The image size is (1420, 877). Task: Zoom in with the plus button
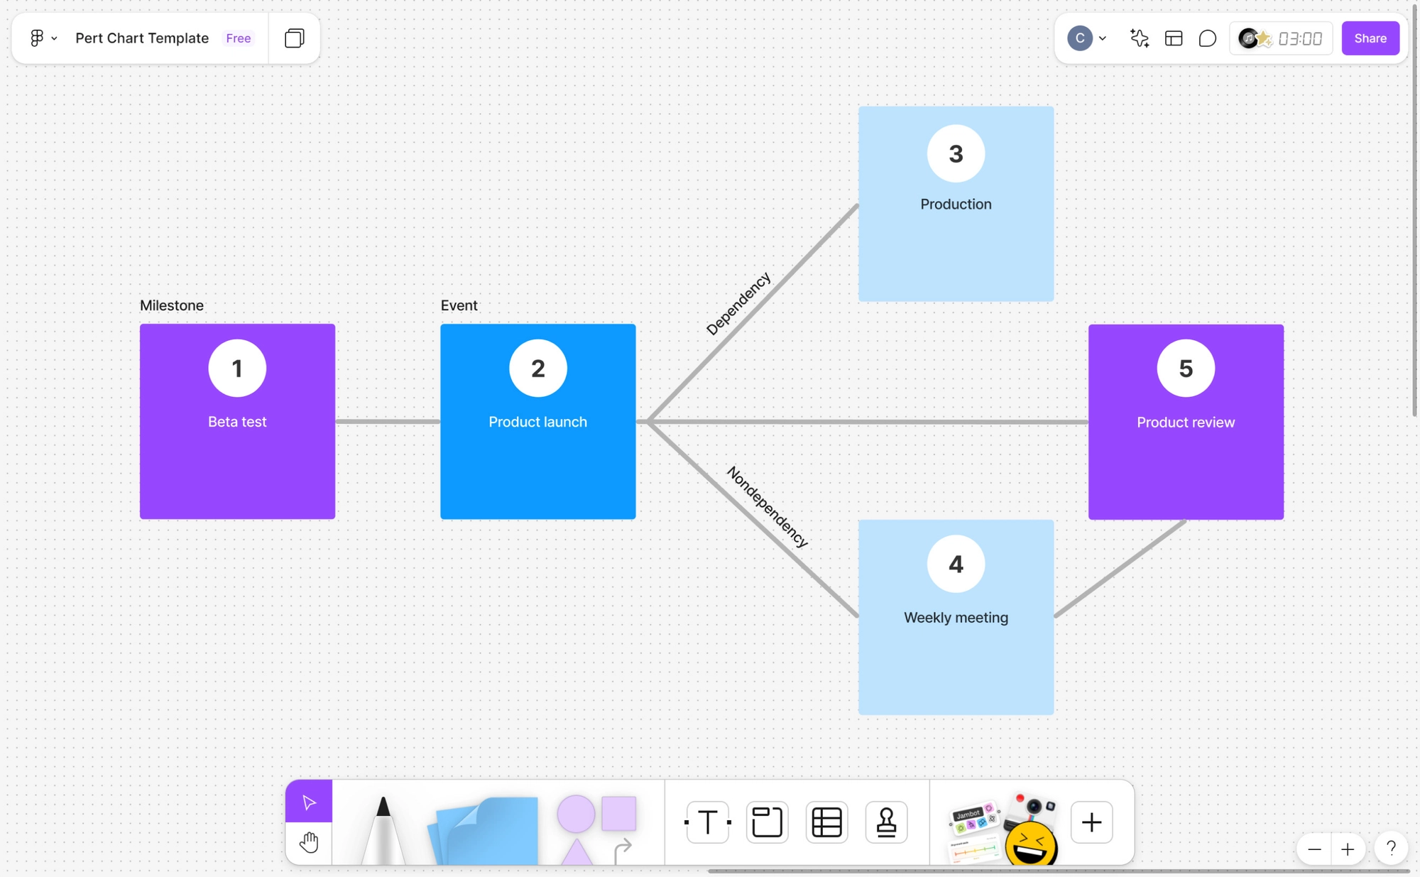(1348, 849)
